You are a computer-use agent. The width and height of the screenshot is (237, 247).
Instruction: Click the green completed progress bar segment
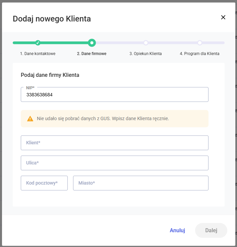click(64, 43)
